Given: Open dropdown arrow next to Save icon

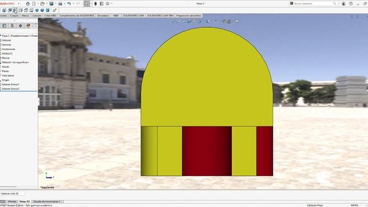Looking at the screenshot, I should [x=56, y=3].
